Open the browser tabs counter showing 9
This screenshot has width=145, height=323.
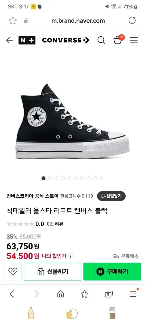pos(108,294)
